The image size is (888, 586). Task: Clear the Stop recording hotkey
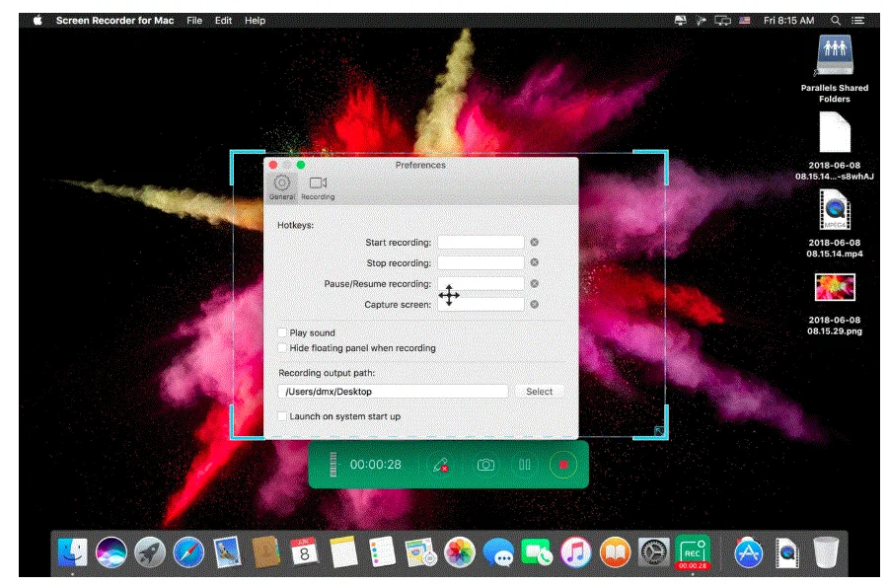[534, 262]
